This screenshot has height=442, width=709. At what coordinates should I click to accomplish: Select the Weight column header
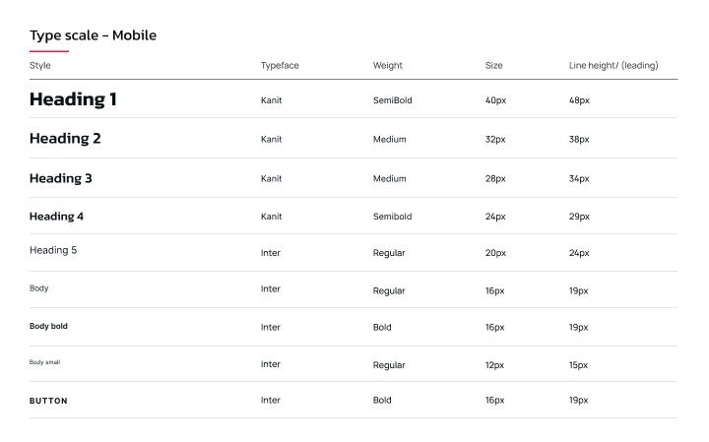click(387, 66)
